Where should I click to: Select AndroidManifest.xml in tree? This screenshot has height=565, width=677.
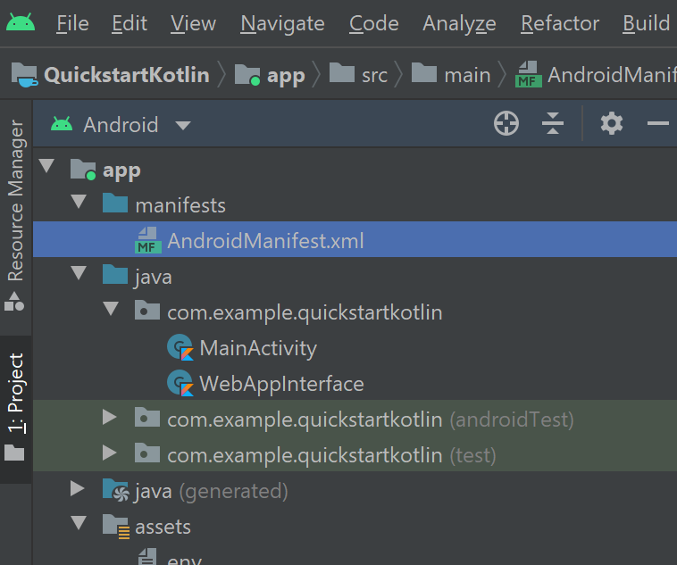click(x=355, y=239)
